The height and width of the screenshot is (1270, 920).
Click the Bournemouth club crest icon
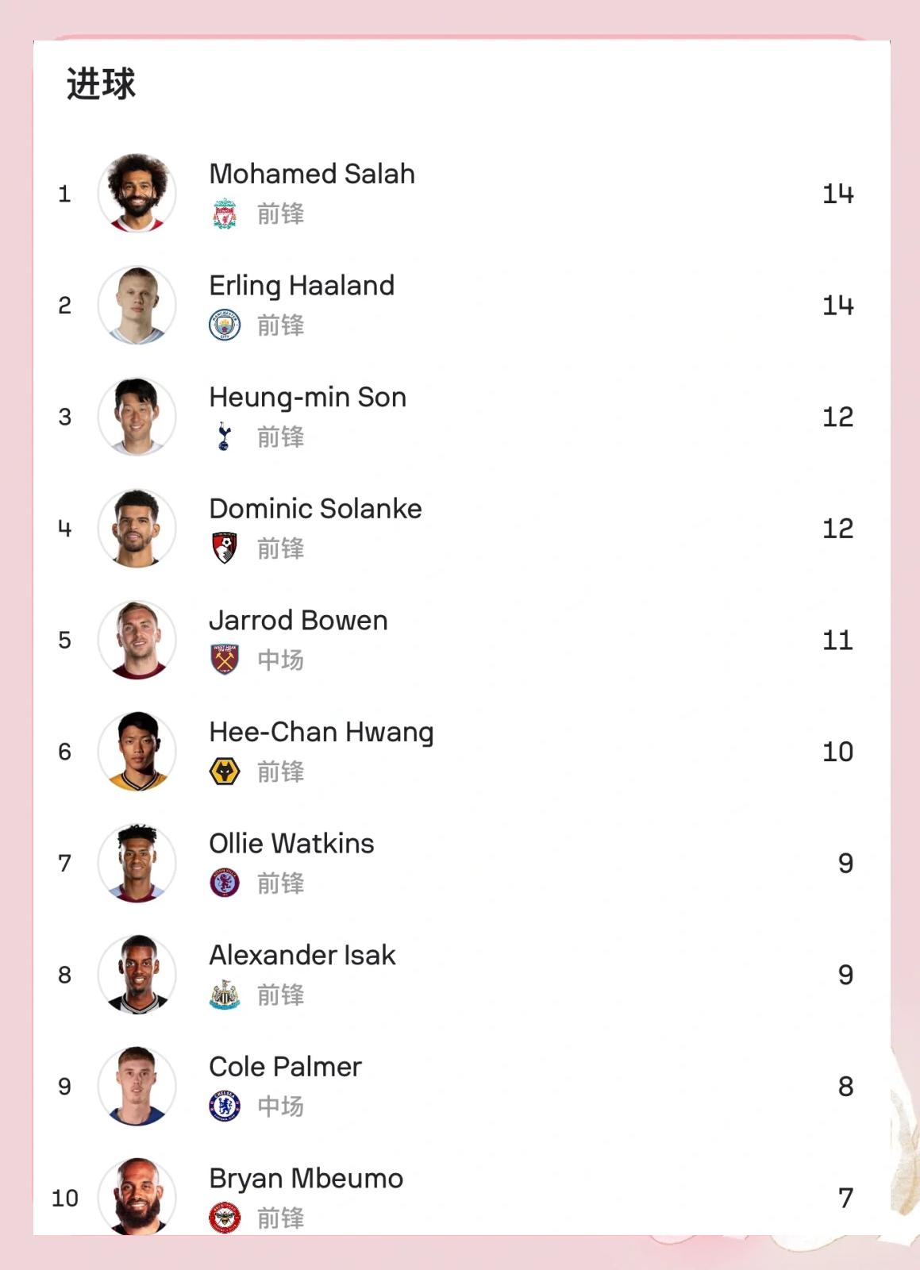point(225,548)
